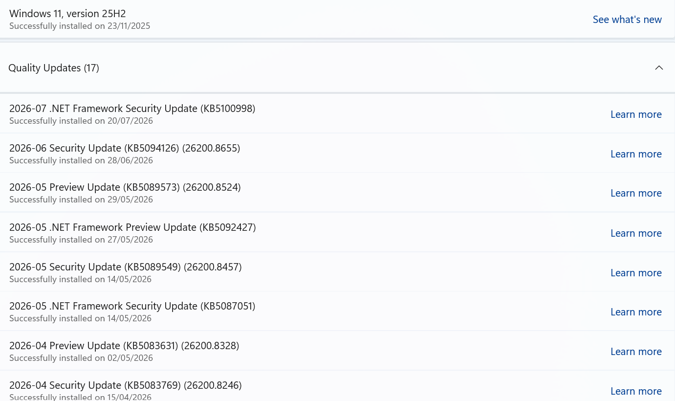Screen dimensions: 675x401
Task: Learn more about KB5083769 Security Update
Action: tap(636, 391)
